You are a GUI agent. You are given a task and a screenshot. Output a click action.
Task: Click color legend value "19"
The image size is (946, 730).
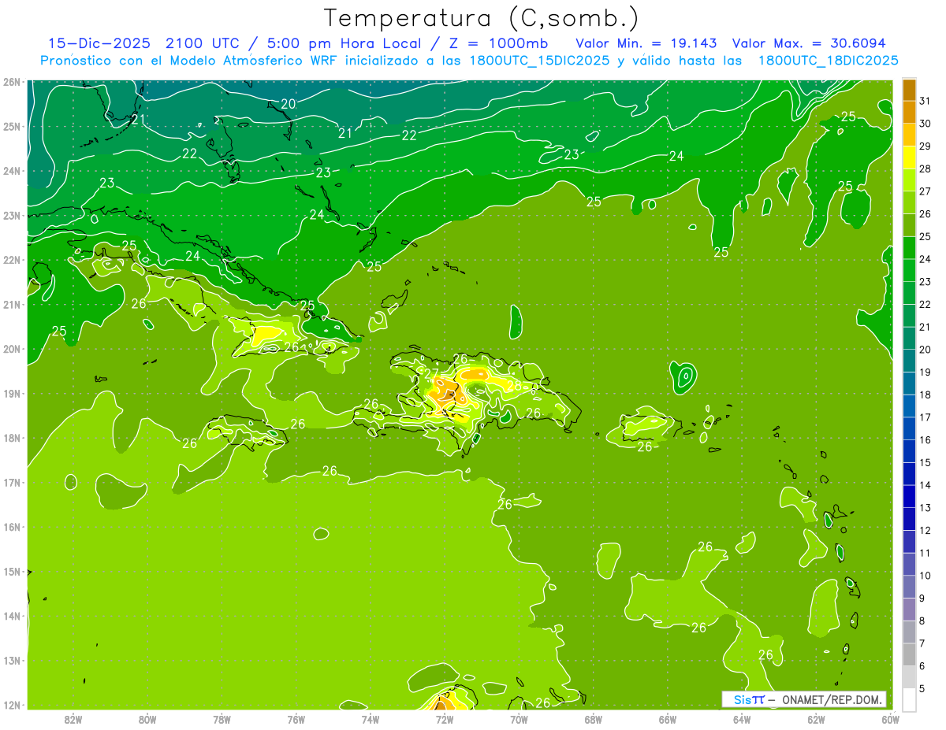(926, 372)
